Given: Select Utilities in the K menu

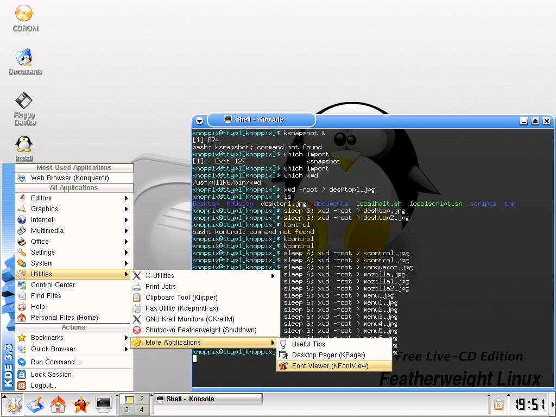Looking at the screenshot, I should coord(73,274).
